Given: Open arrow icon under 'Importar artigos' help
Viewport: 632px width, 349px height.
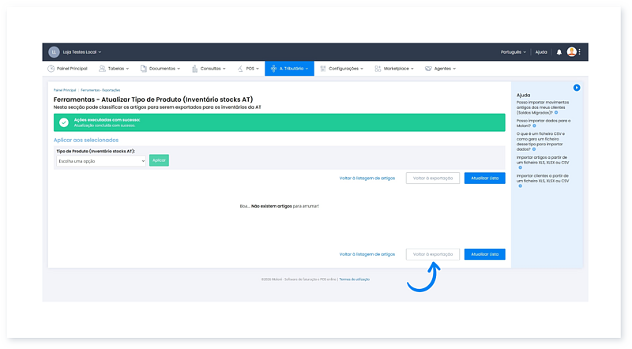Looking at the screenshot, I should [520, 167].
